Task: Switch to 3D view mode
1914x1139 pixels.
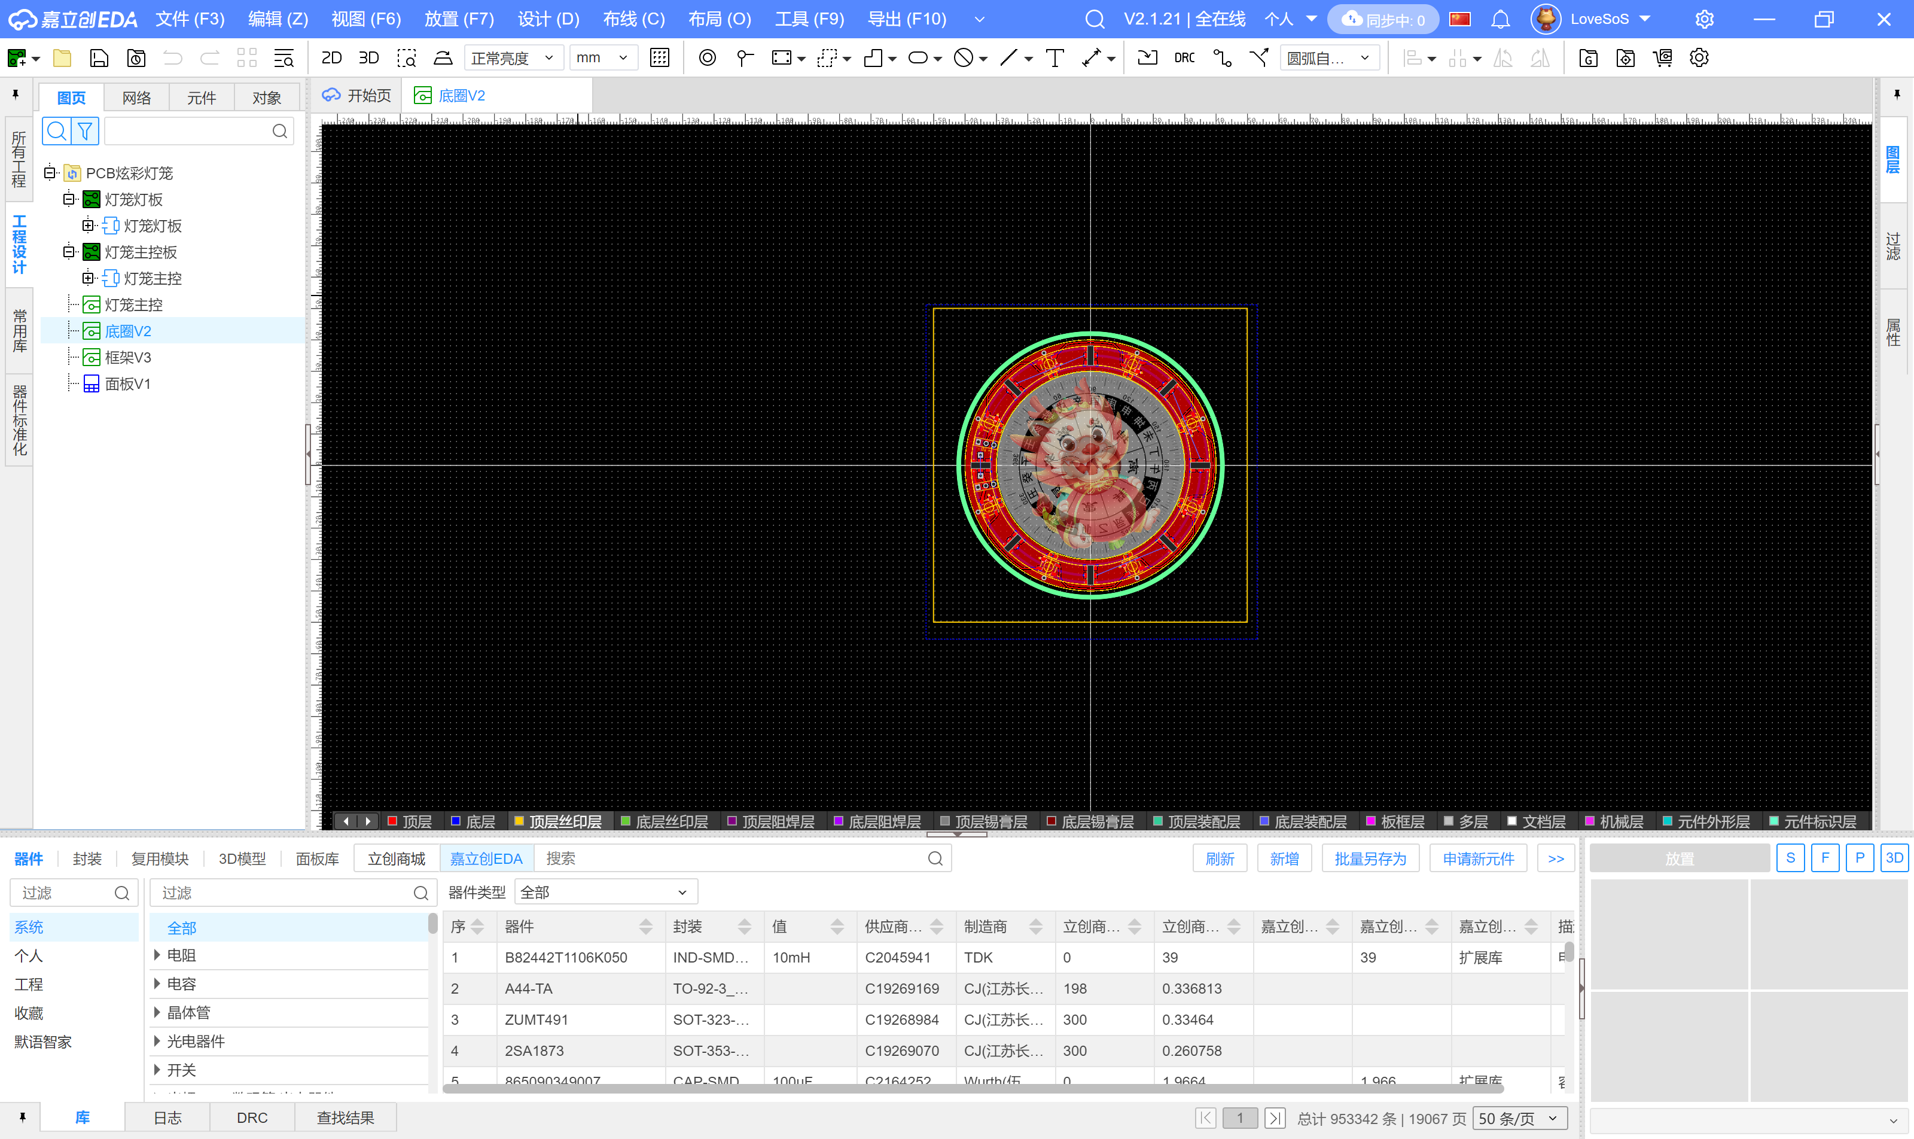Action: [369, 57]
